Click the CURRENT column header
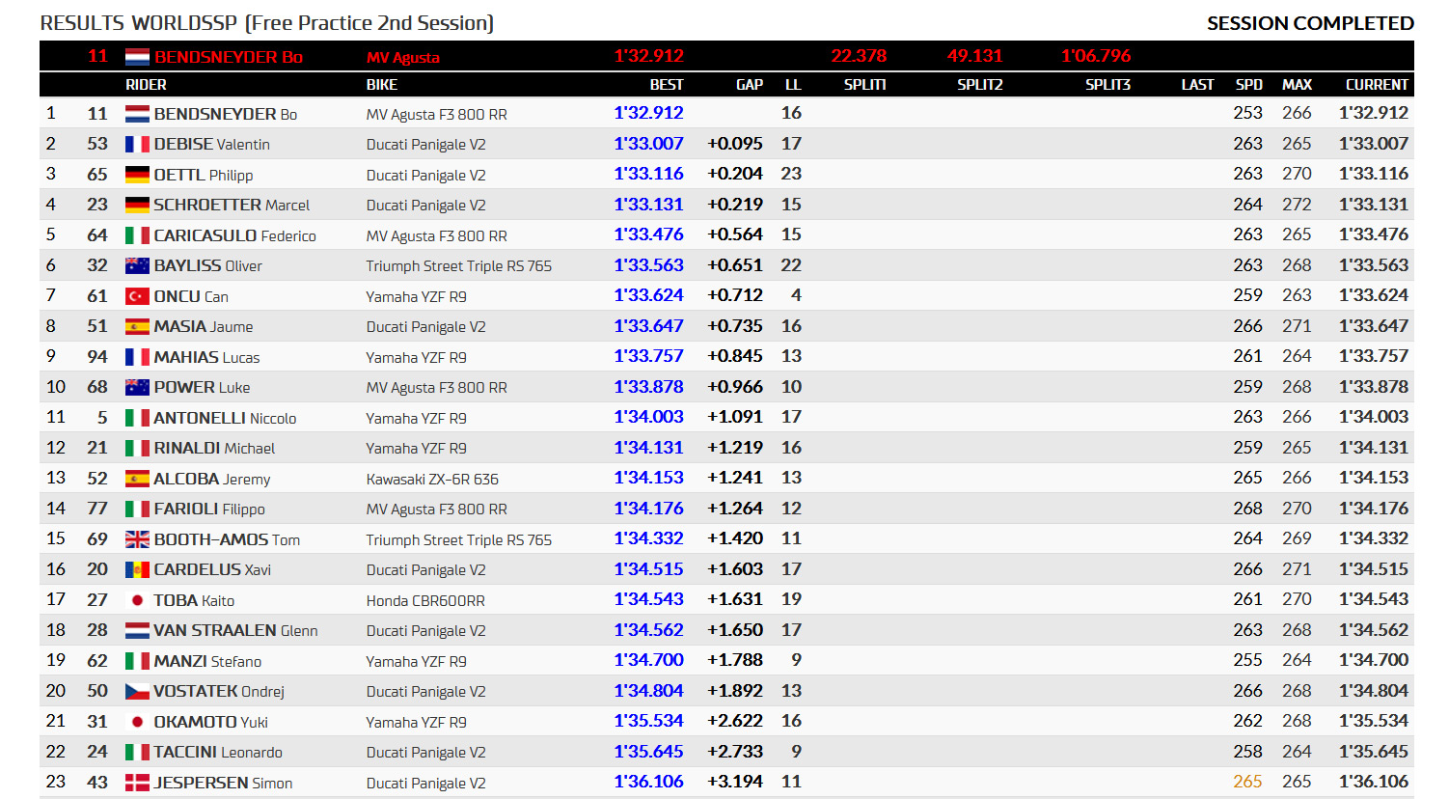The image size is (1449, 799). tap(1377, 85)
